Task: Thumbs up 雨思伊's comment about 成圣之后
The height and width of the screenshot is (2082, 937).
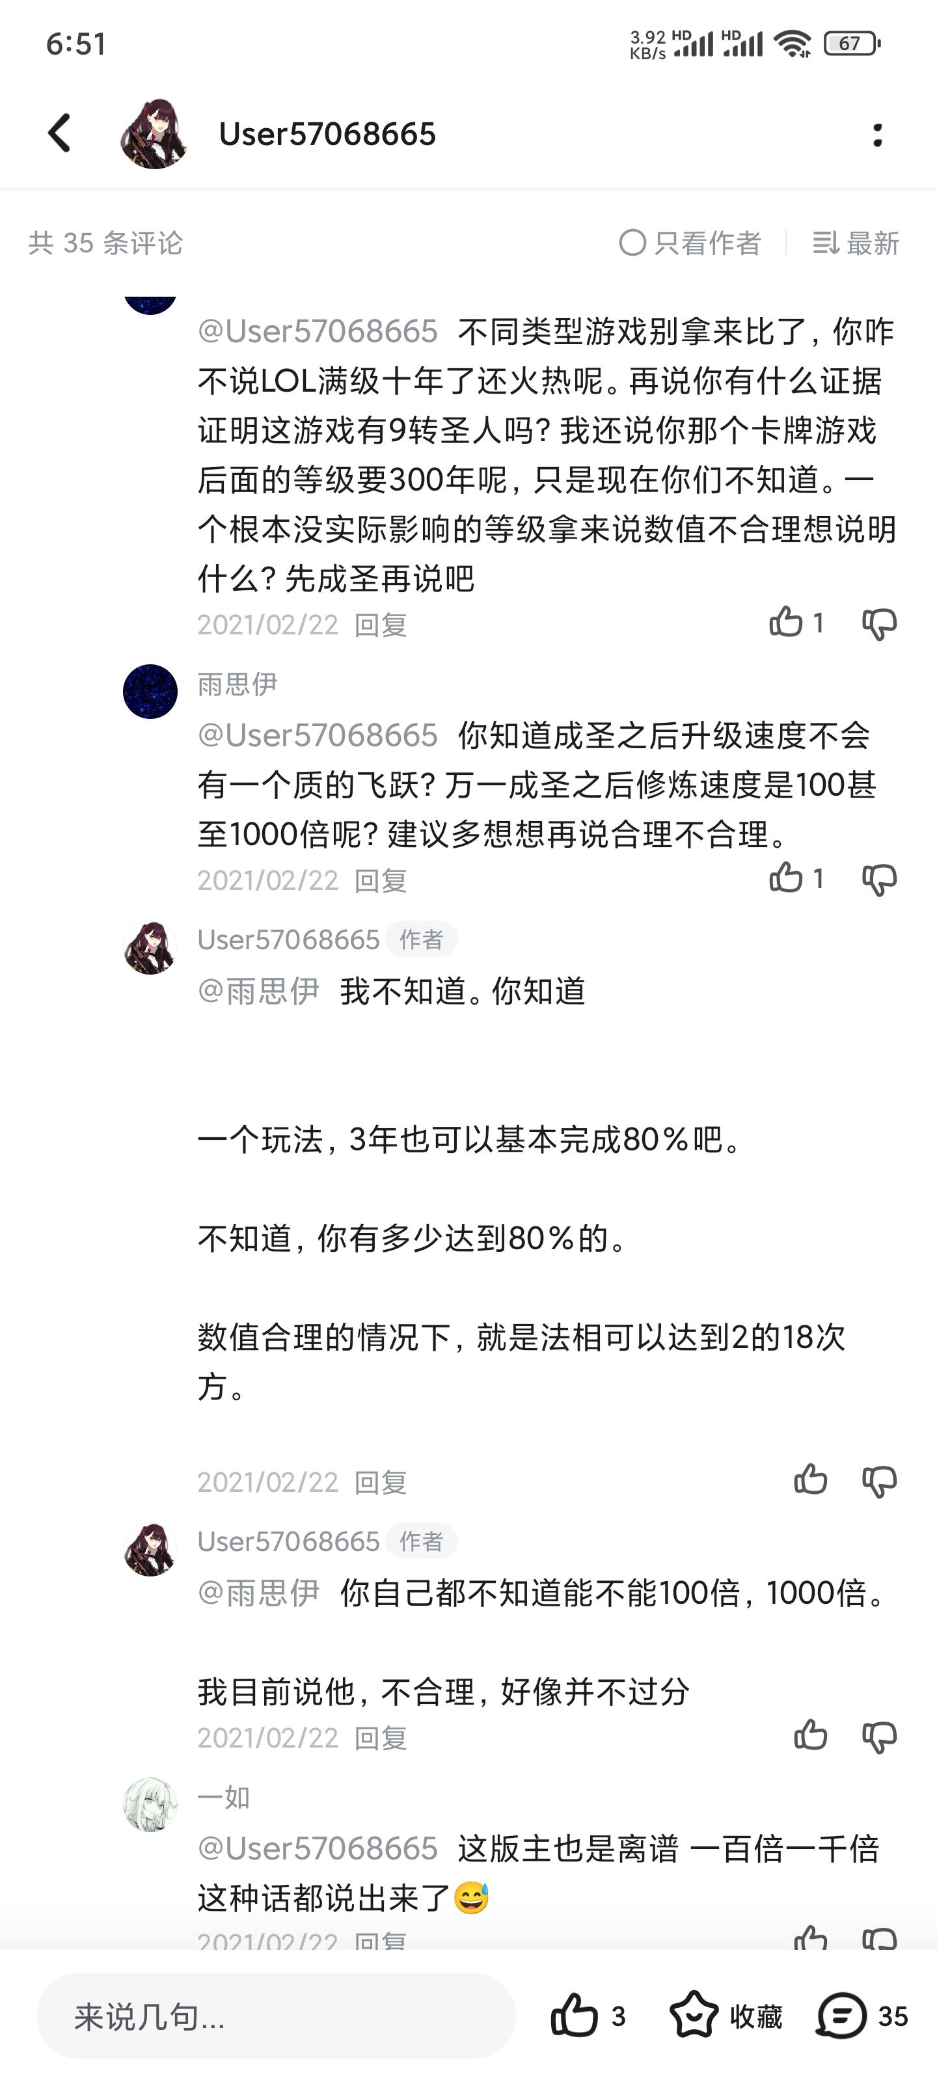Action: pos(786,878)
